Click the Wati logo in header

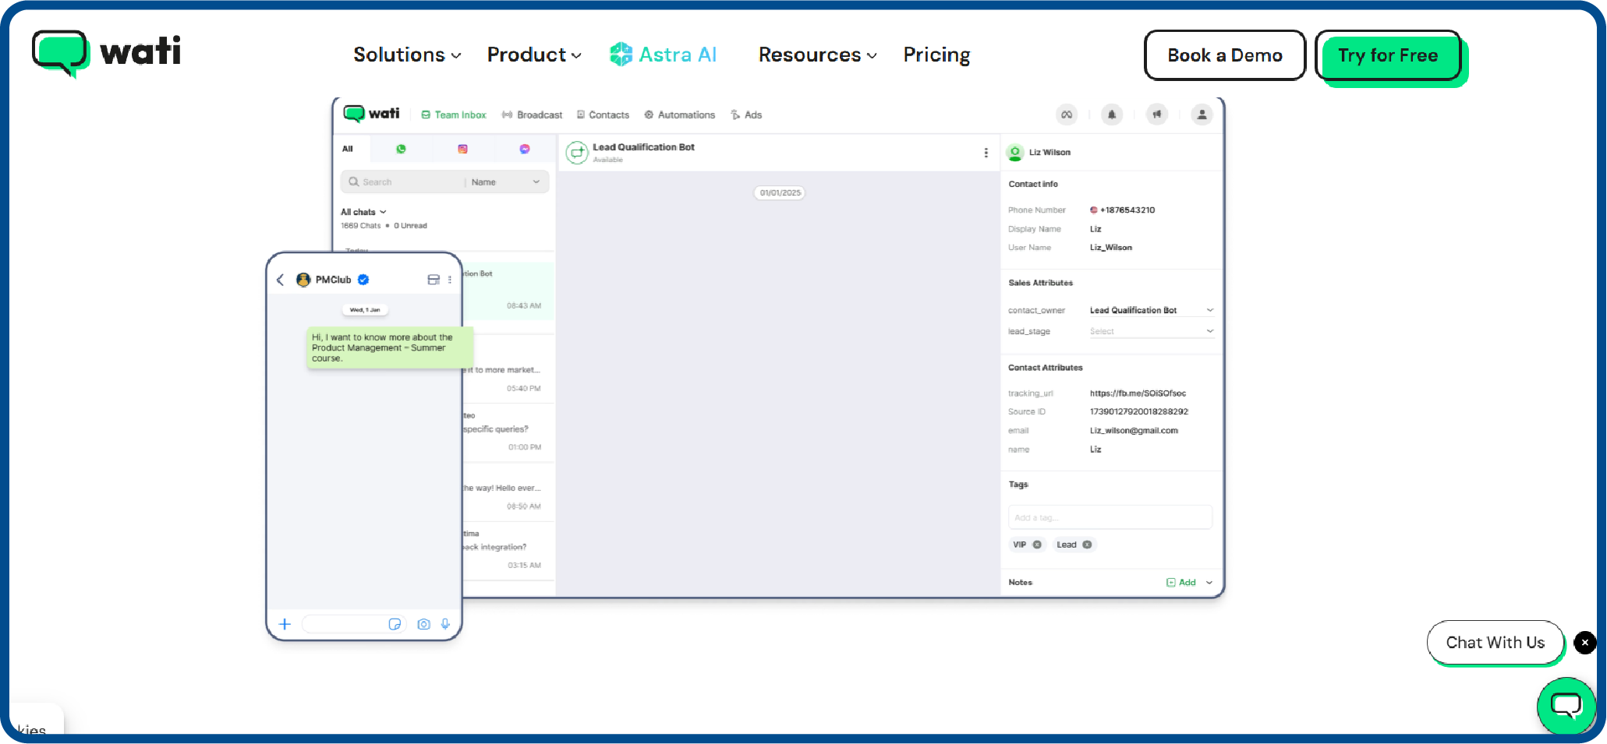pyautogui.click(x=107, y=53)
